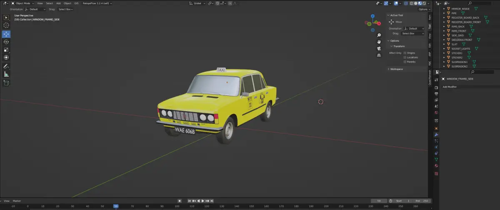500x210 pixels.
Task: Click the zoom view magnifier icon
Action: tap(379, 35)
